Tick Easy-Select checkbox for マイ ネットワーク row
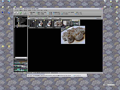120x90 pixels. coord(14,21)
